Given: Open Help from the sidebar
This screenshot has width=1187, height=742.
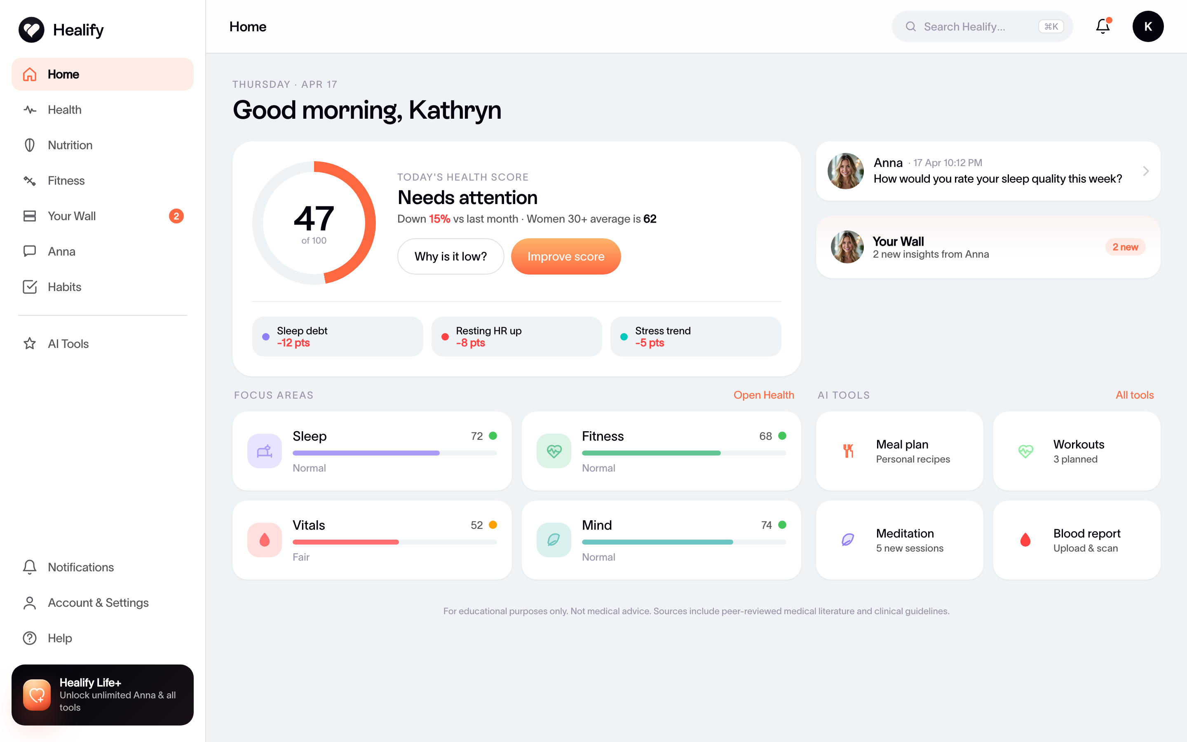Looking at the screenshot, I should pyautogui.click(x=103, y=638).
